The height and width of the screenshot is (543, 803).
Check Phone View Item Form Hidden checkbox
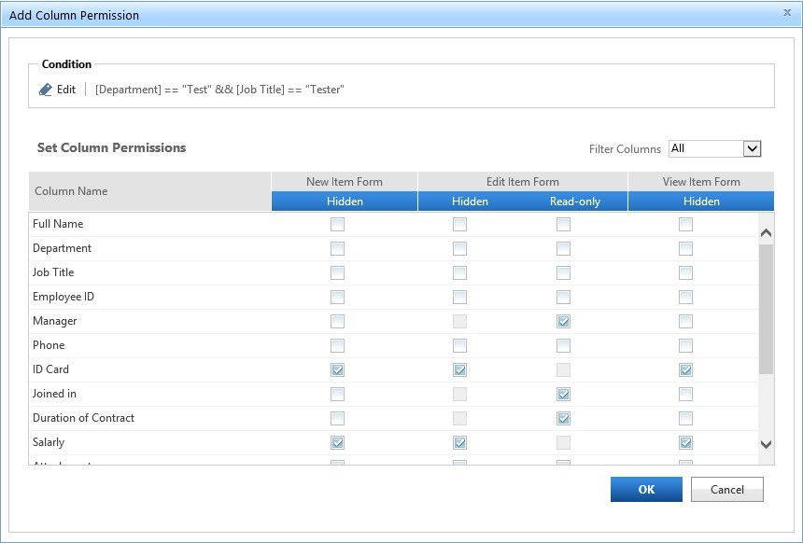tap(685, 345)
